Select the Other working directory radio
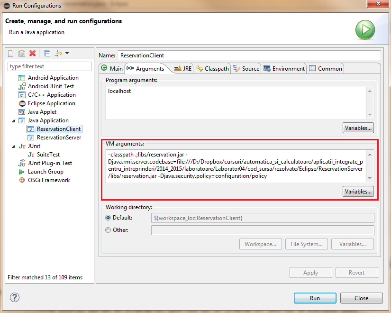This screenshot has height=313, width=391. tap(108, 230)
